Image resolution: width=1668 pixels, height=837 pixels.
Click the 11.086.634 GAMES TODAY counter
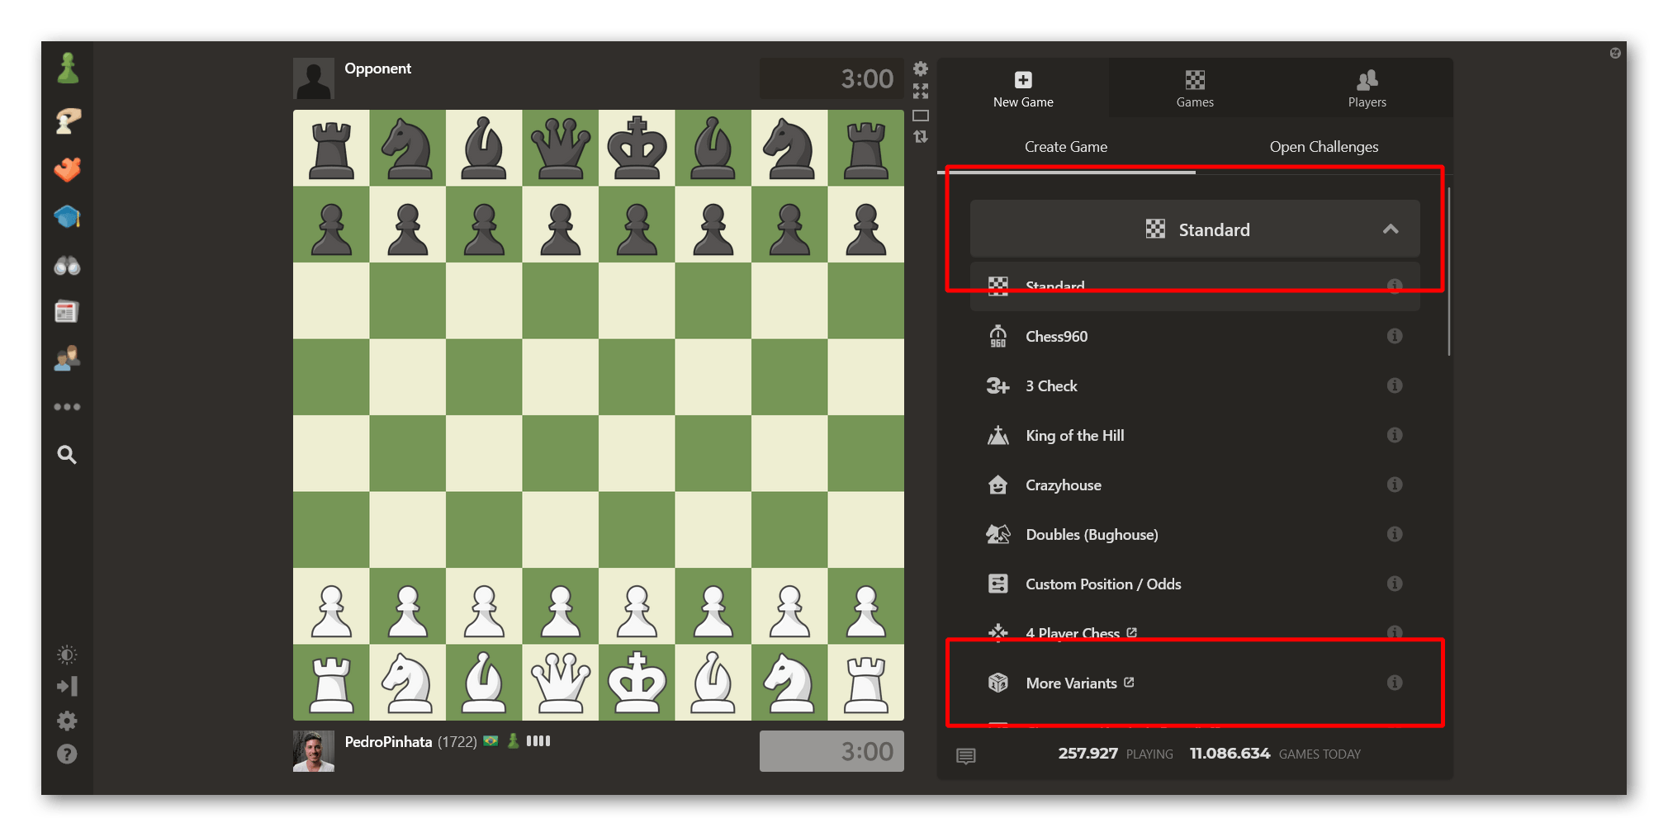point(1275,754)
